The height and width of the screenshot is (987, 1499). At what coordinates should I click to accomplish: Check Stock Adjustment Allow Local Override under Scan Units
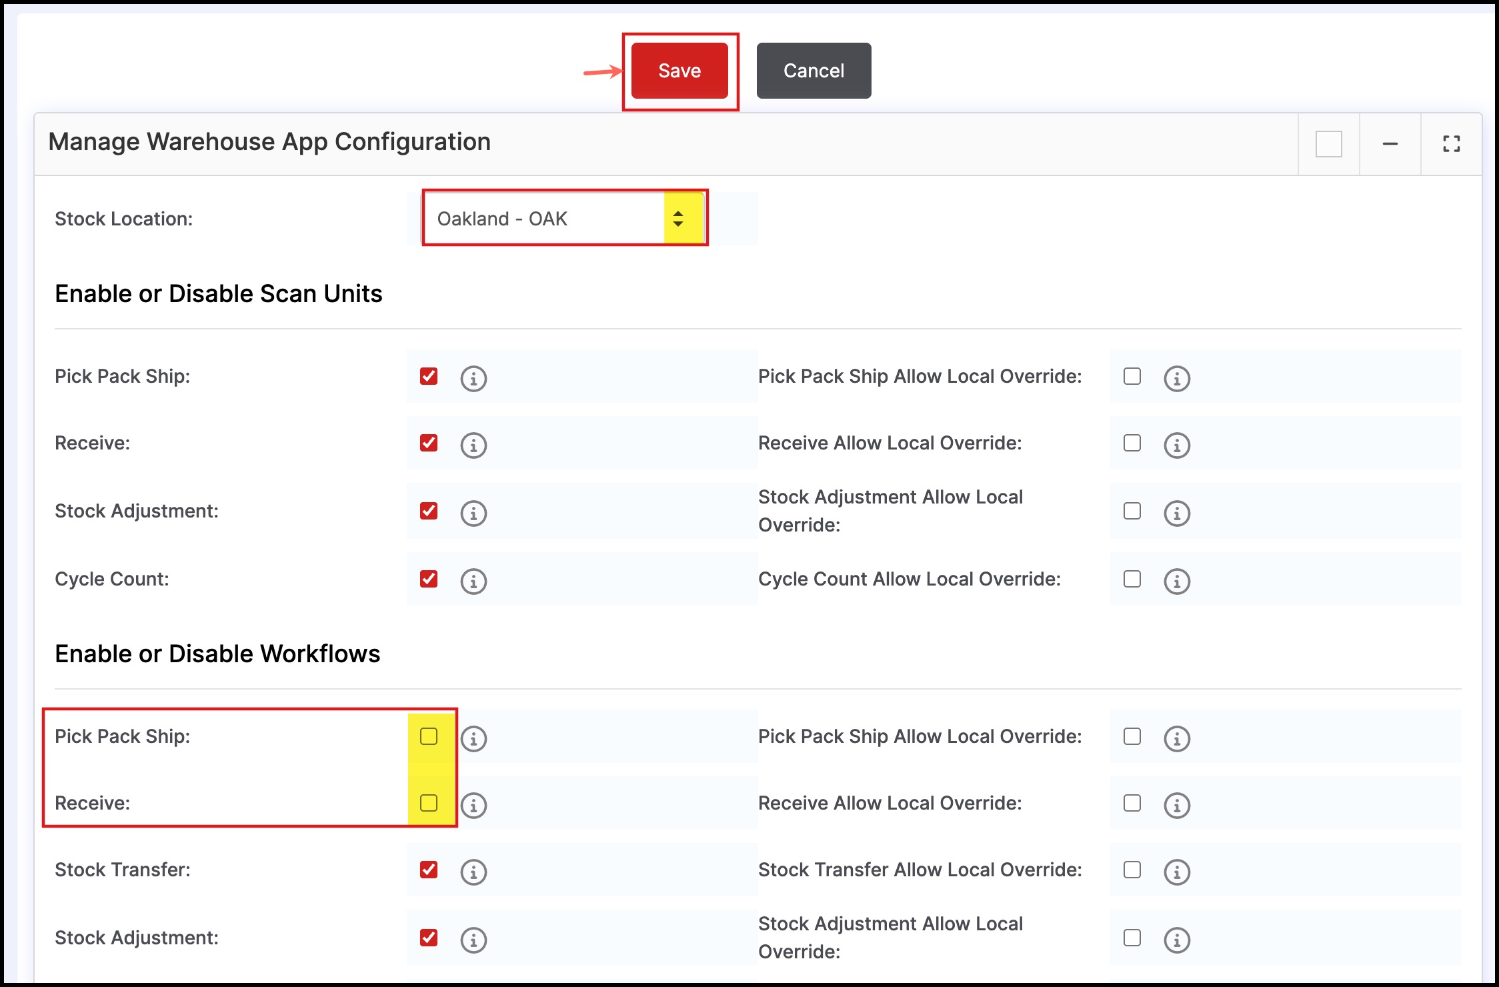pyautogui.click(x=1132, y=511)
